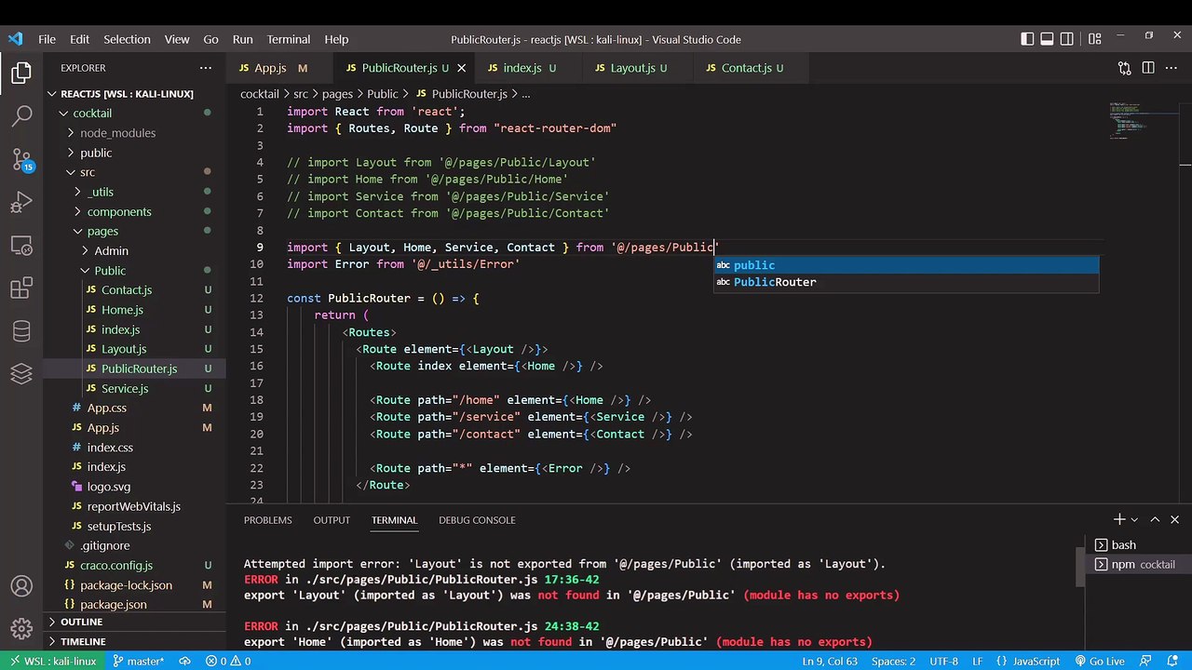This screenshot has width=1192, height=670.
Task: Close the PublicRouter.js editor tab
Action: coord(462,68)
